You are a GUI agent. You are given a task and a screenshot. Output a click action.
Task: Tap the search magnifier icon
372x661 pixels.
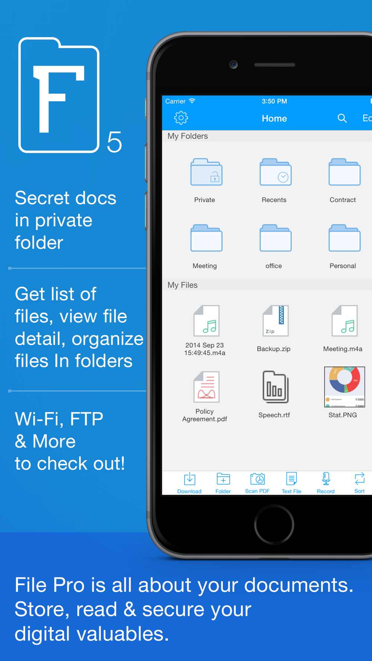(x=342, y=118)
